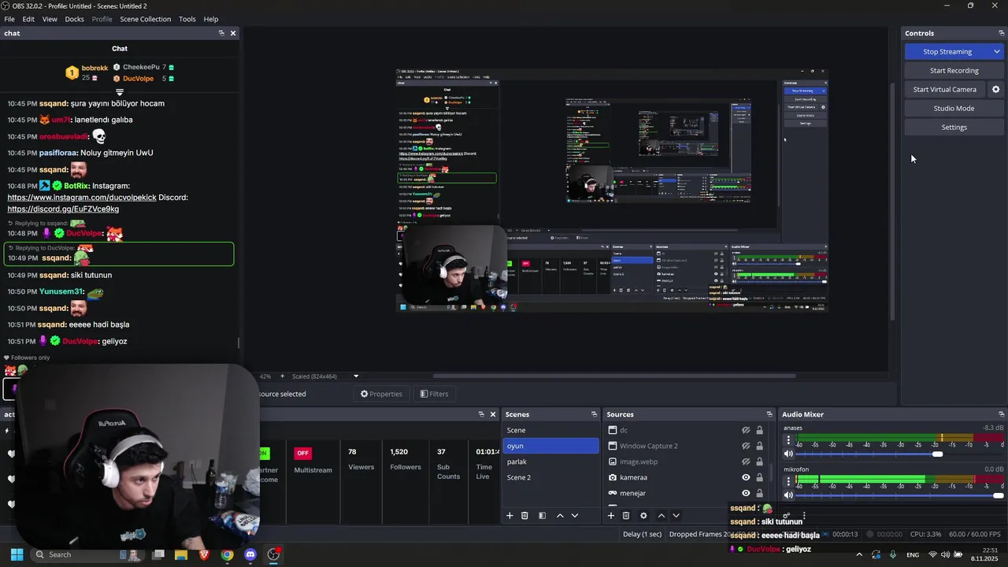
Task: Add a new scene with plus icon
Action: click(x=510, y=516)
